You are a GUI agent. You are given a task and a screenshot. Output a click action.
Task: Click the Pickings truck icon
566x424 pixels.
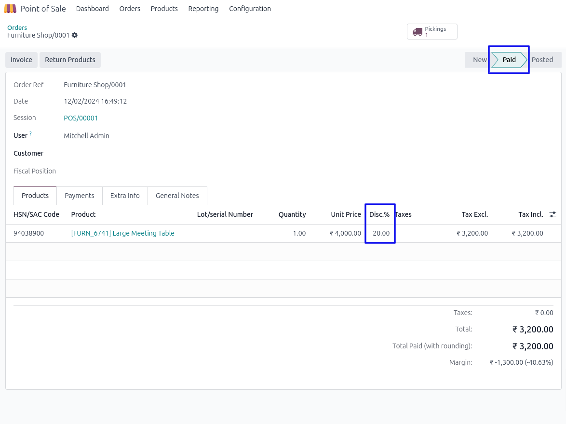click(x=418, y=32)
